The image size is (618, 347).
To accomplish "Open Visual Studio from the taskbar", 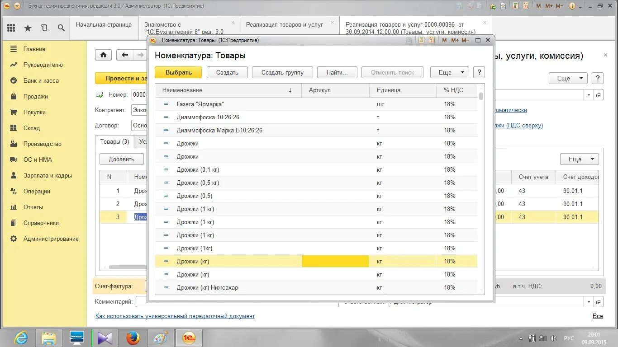I will 105,338.
